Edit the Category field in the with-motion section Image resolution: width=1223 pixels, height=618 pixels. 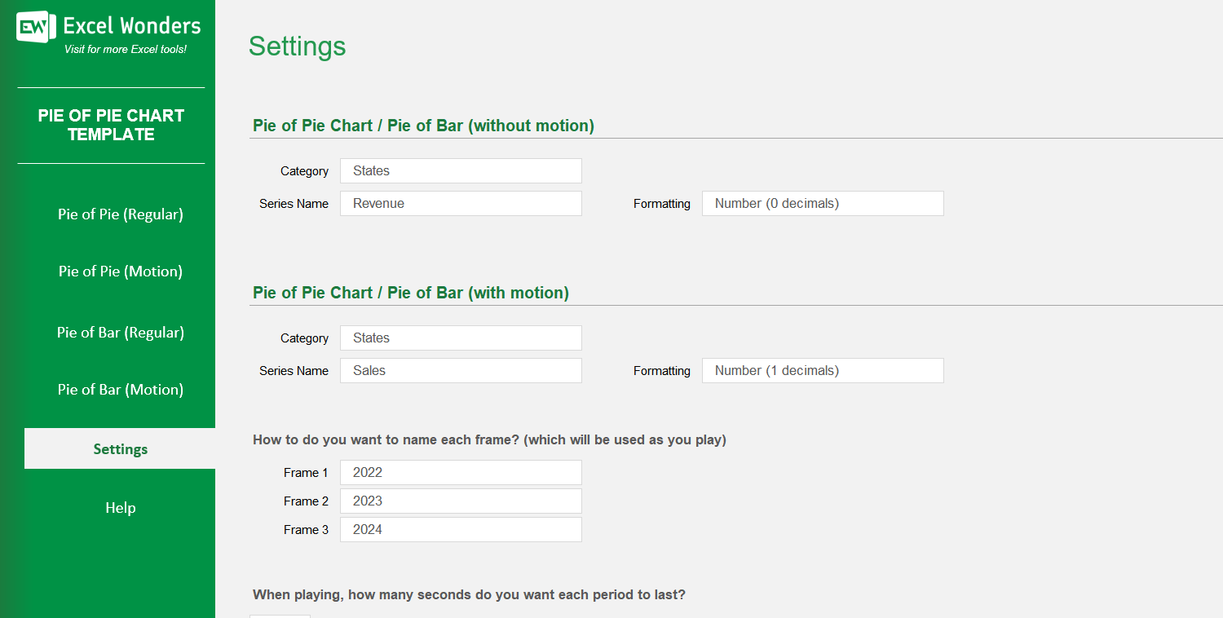pyautogui.click(x=461, y=338)
